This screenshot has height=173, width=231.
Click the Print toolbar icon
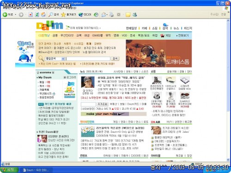111,15
